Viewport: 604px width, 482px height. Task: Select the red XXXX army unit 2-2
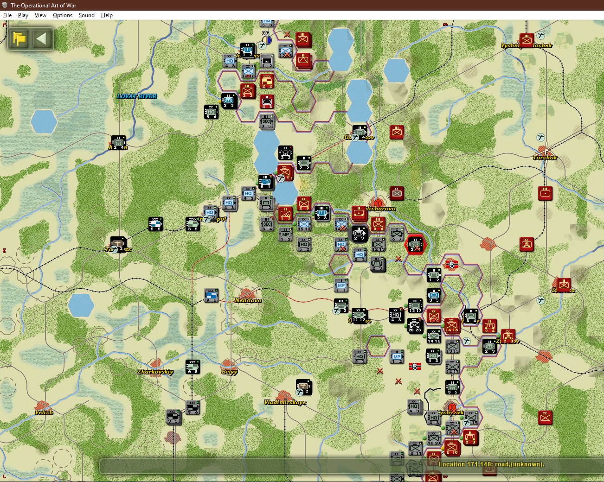pos(267,82)
